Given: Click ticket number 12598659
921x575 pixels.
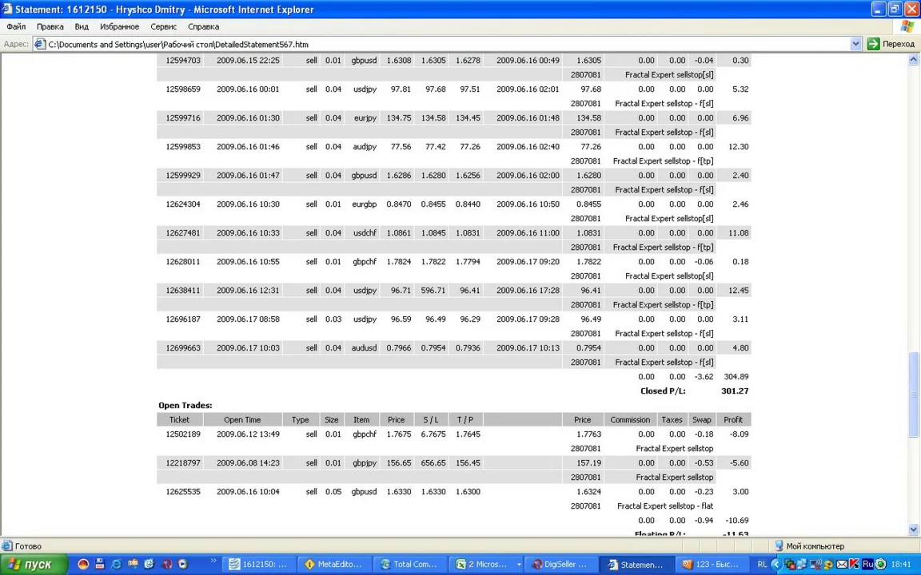Looking at the screenshot, I should coord(182,89).
